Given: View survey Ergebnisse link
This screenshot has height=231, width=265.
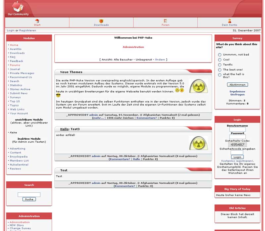Looking at the screenshot, I should click(x=237, y=92).
